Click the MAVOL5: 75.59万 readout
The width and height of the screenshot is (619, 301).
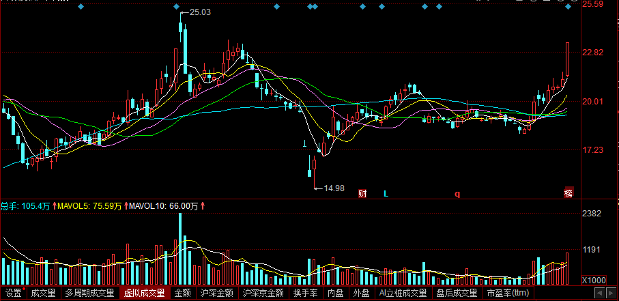[x=89, y=206]
